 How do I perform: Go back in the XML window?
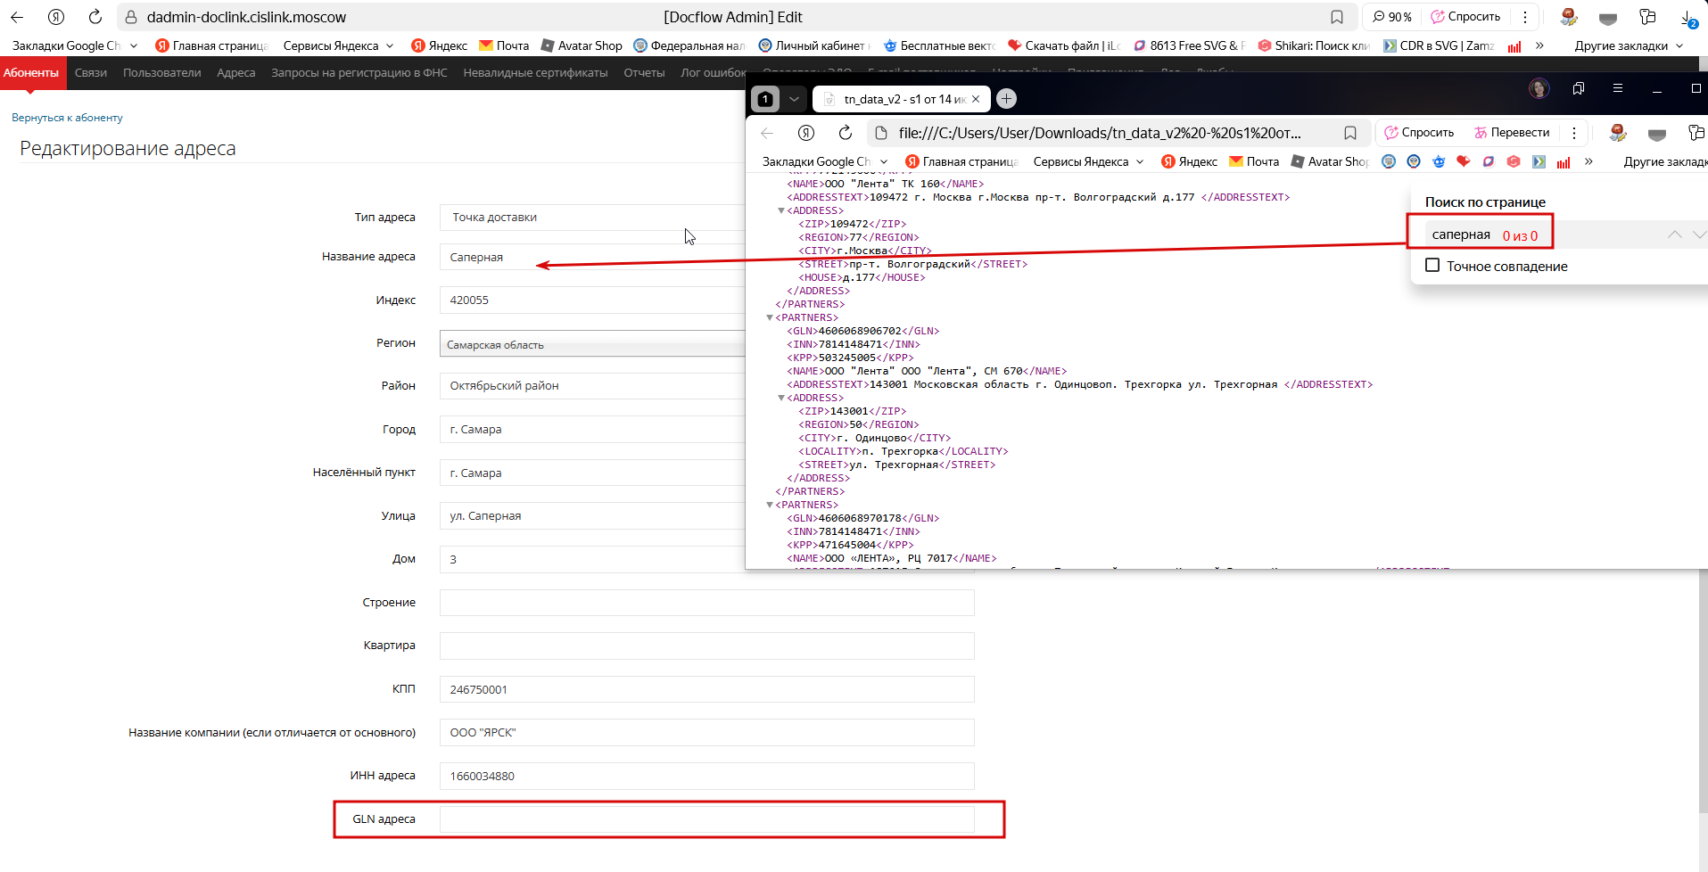pos(767,133)
